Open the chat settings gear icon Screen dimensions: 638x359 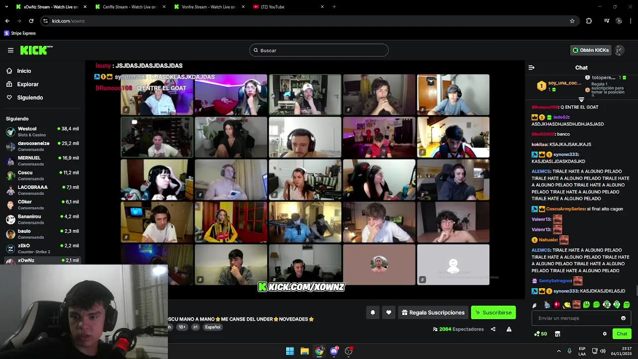pyautogui.click(x=605, y=334)
